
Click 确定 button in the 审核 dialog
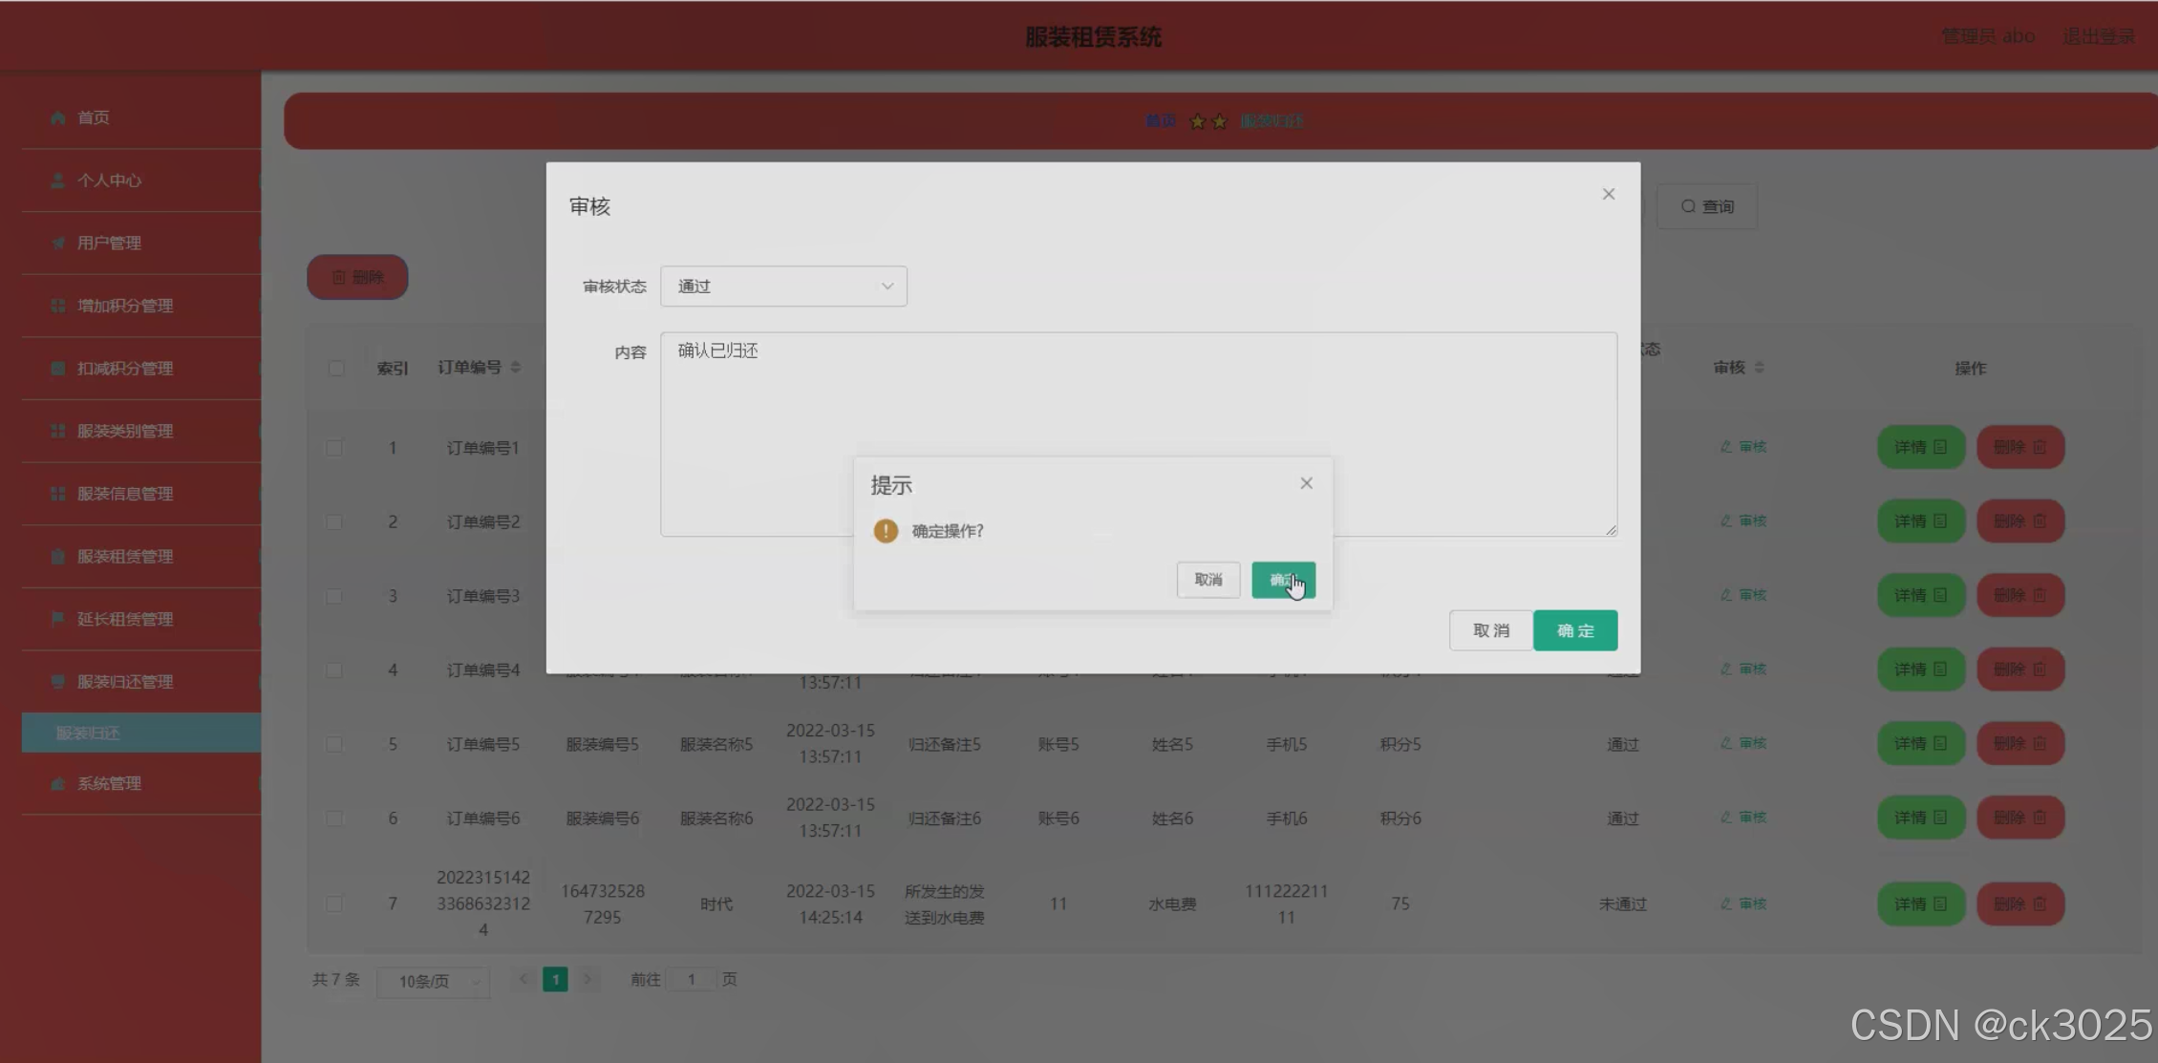(1574, 630)
